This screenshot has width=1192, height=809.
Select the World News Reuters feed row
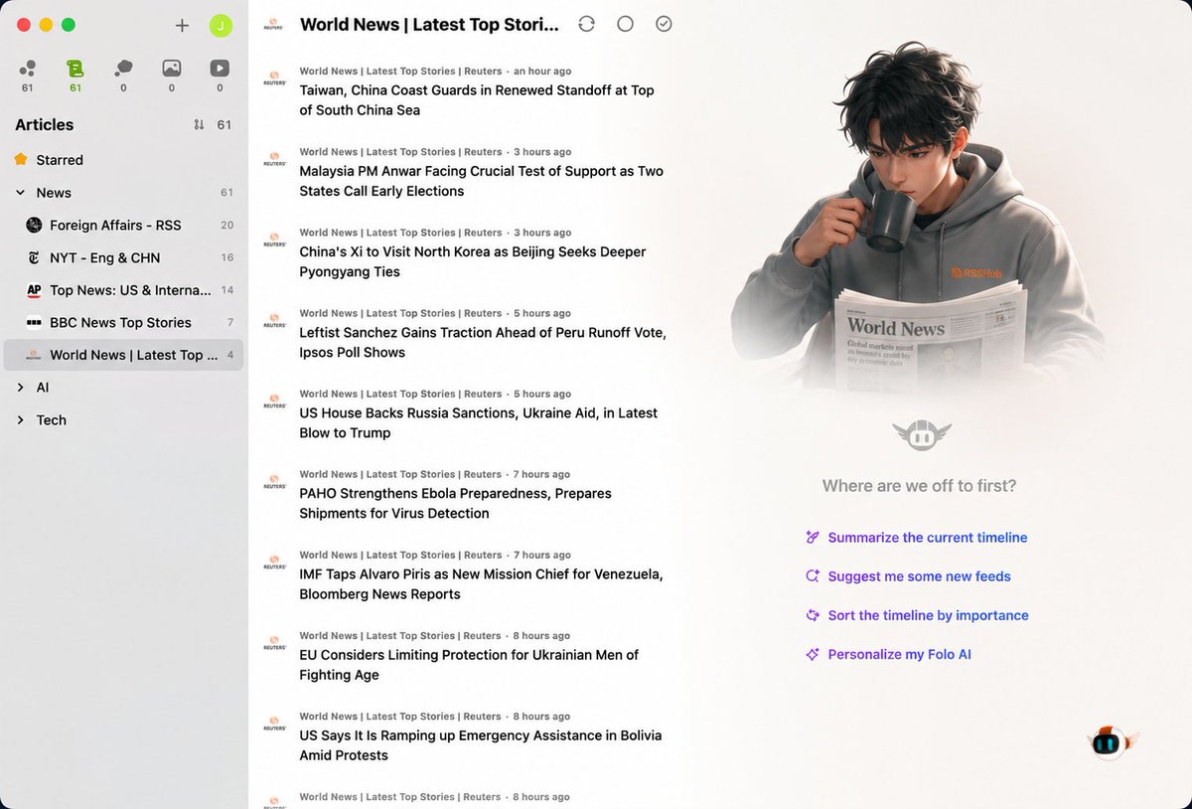click(x=122, y=355)
